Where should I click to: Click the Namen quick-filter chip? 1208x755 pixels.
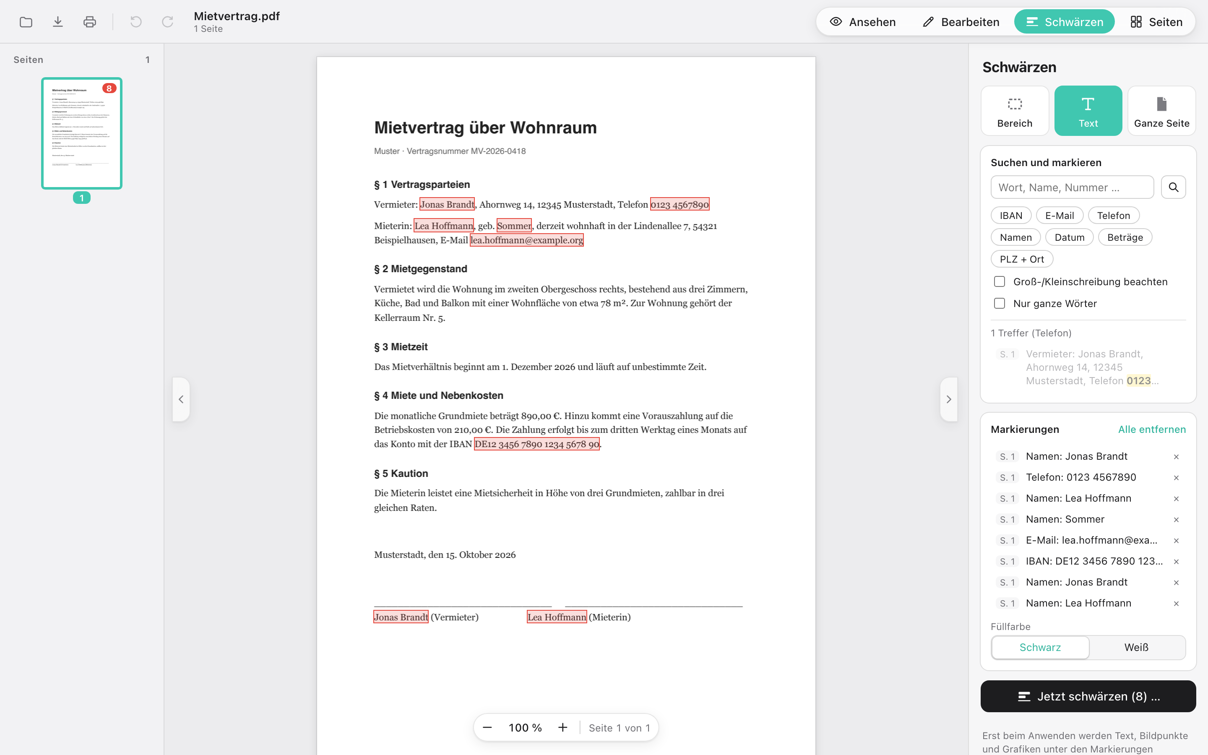tap(1015, 237)
